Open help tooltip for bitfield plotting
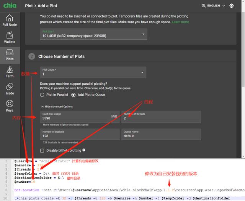Viewport: 245px width, 201px height. coord(84,150)
